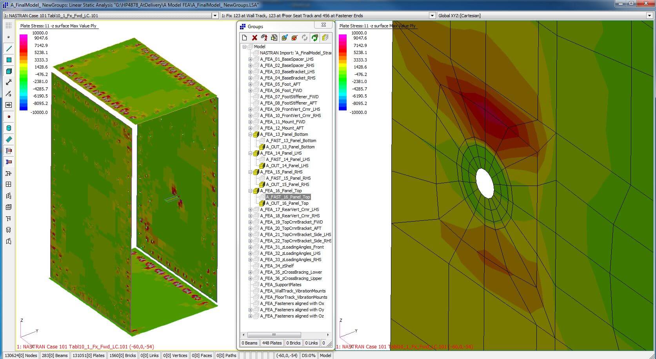
Task: Toggle visibility cube for A_FAST_16_Panel_Top
Action: 262,197
